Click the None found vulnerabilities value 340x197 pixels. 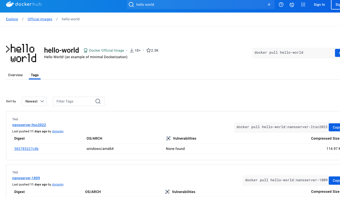pyautogui.click(x=175, y=149)
